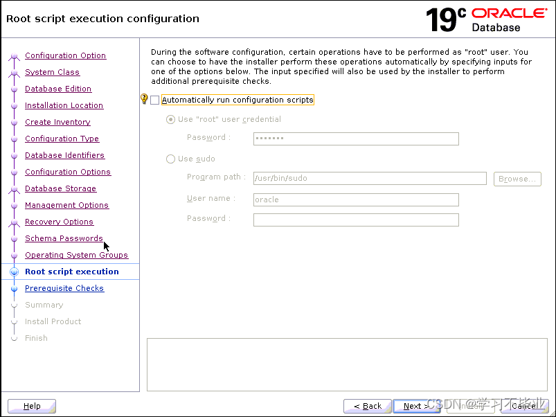Open the Help dialog

pos(32,406)
